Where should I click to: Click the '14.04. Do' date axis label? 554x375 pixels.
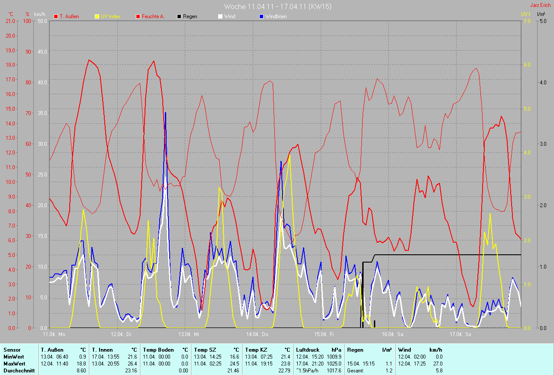258,334
